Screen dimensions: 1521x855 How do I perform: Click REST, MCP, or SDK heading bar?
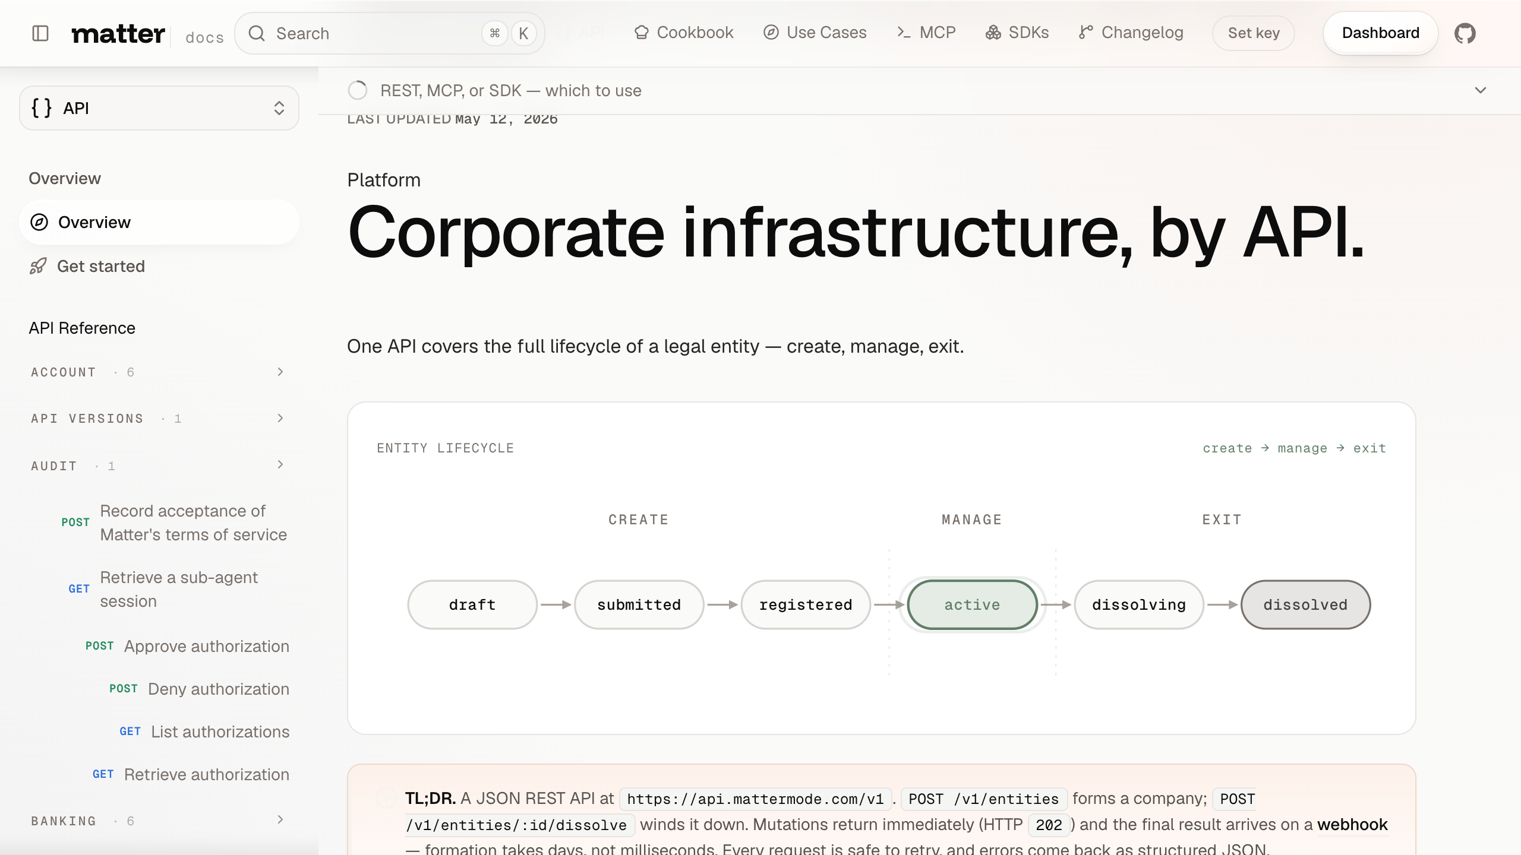pos(920,90)
